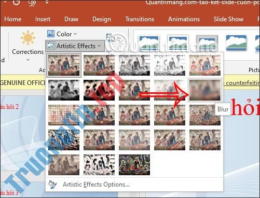
Task: Click the Color picture icon
Action: point(51,34)
